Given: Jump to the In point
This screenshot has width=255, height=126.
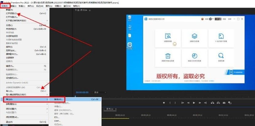Looking at the screenshot, I should tap(183, 103).
